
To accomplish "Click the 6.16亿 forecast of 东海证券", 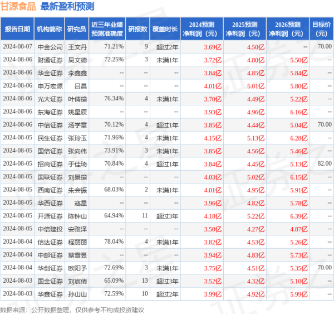I will [299, 112].
